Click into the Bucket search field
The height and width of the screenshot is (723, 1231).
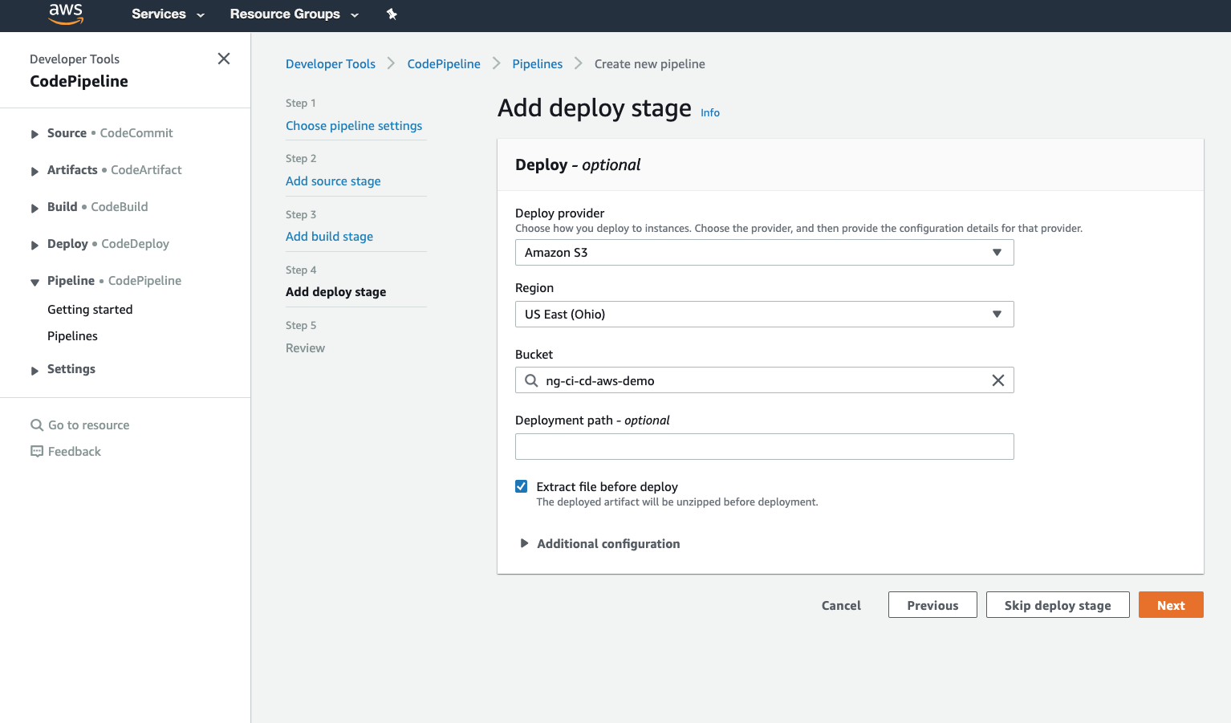point(764,380)
